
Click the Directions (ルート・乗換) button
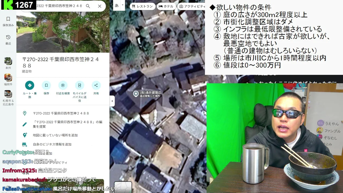[x=30, y=85]
